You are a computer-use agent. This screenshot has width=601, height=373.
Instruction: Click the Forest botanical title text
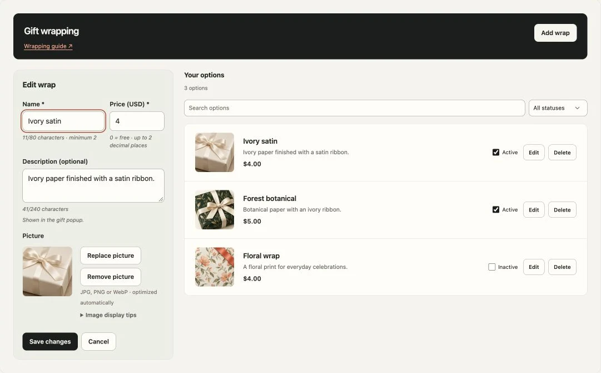[x=270, y=198]
